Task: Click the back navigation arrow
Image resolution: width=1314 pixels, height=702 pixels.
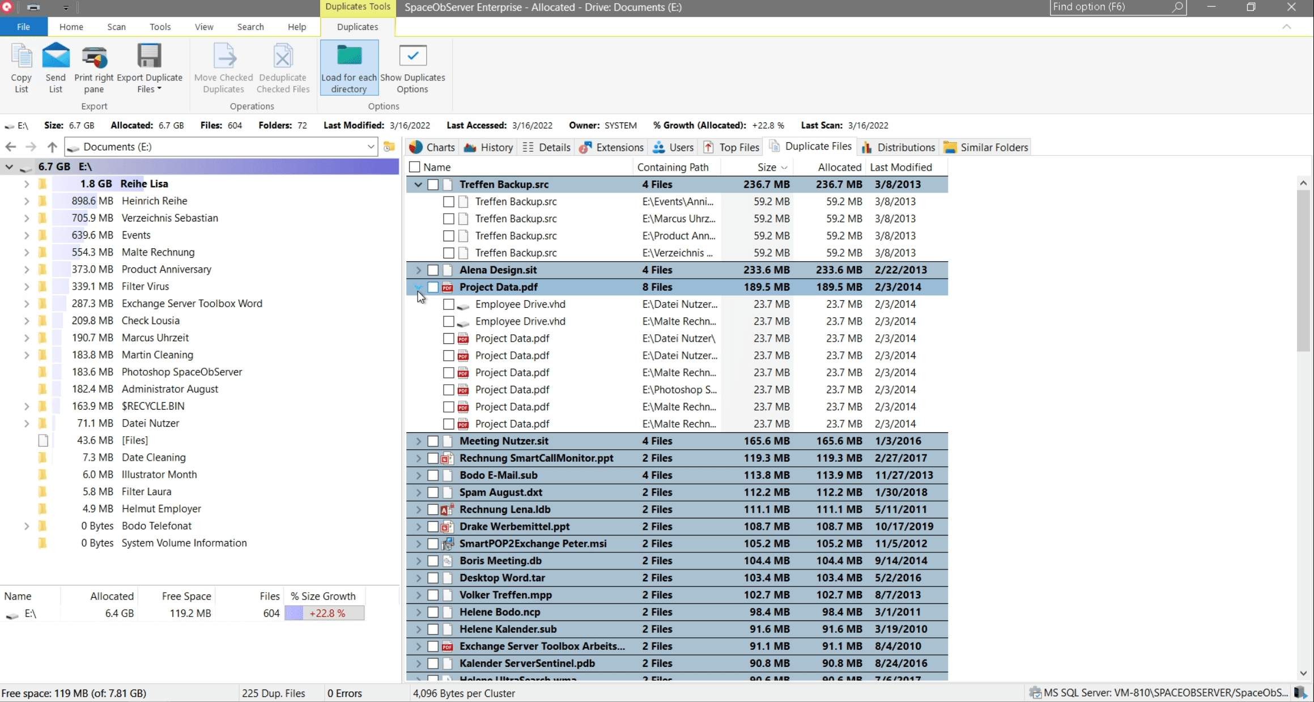Action: pyautogui.click(x=11, y=147)
